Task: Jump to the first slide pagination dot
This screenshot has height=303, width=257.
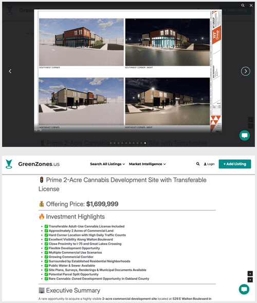Action: [x=111, y=143]
